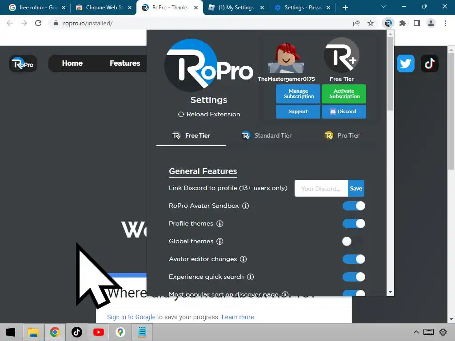
Task: Toggle RoPro Avatar Sandbox switch
Action: tap(354, 206)
